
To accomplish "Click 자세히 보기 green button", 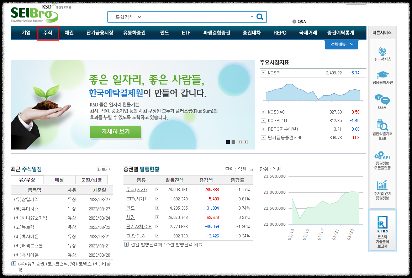I will [x=115, y=132].
